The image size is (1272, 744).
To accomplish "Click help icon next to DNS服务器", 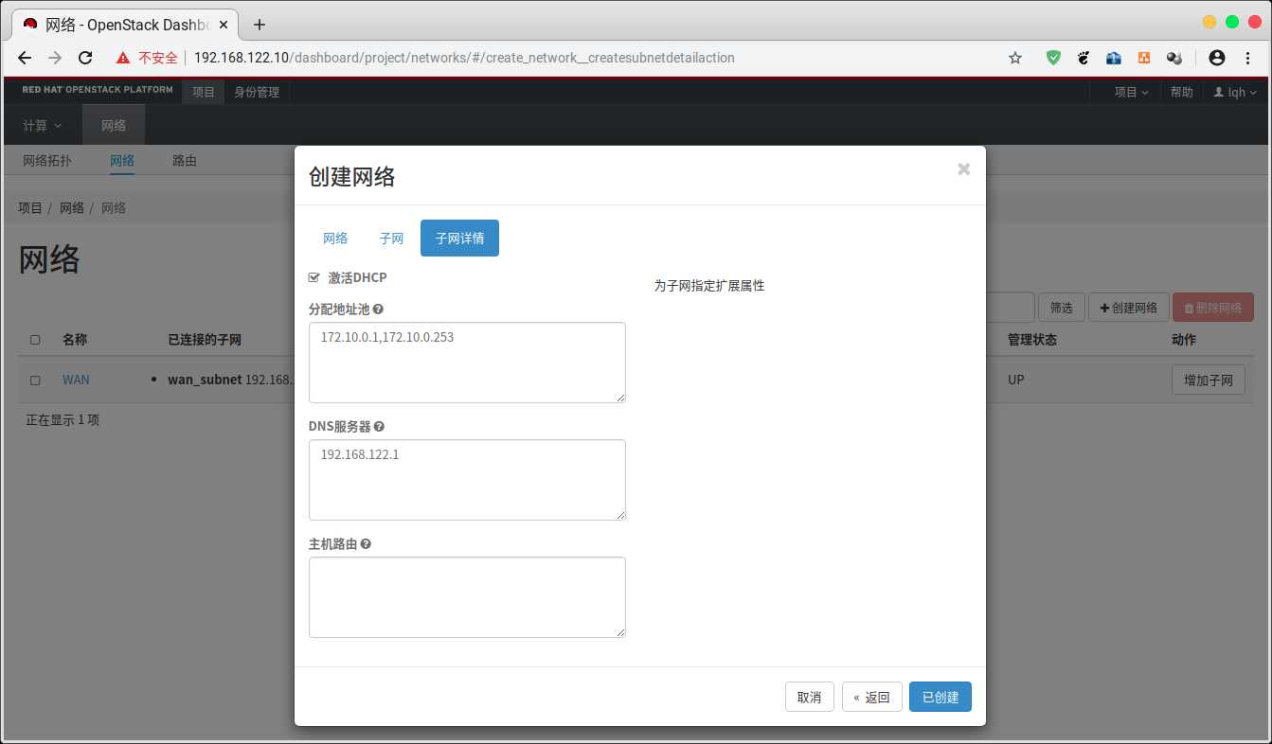I will 379,427.
